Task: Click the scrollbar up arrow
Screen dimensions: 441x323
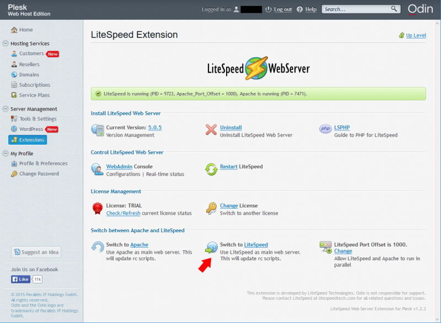Action: [x=437, y=23]
